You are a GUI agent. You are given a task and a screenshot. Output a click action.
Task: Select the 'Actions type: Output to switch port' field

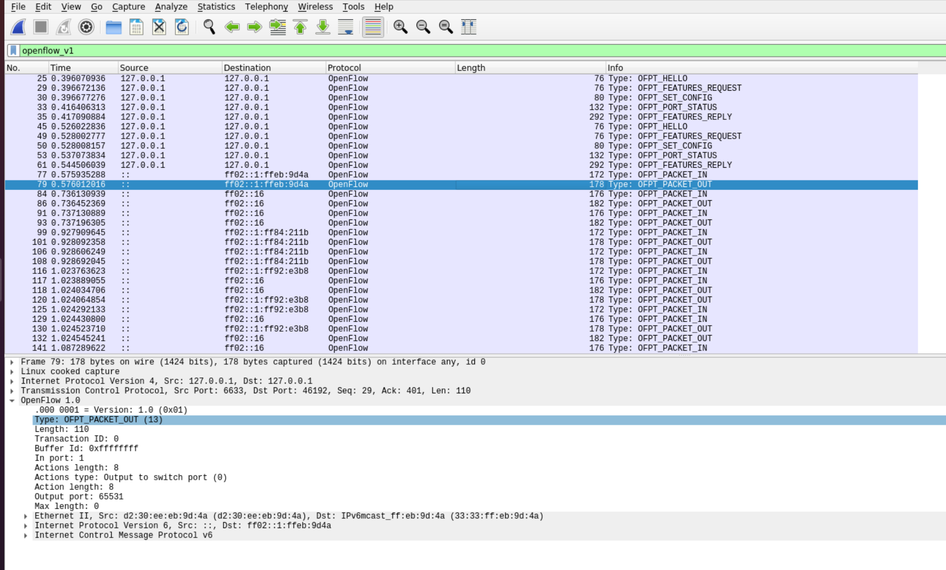click(489, 478)
